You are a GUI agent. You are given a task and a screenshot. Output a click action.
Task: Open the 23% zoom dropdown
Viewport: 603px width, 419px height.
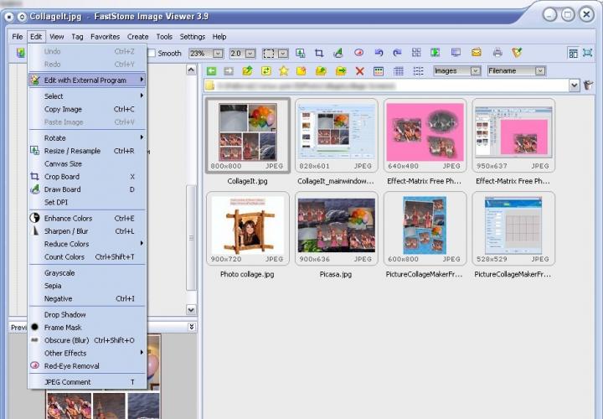click(x=218, y=54)
